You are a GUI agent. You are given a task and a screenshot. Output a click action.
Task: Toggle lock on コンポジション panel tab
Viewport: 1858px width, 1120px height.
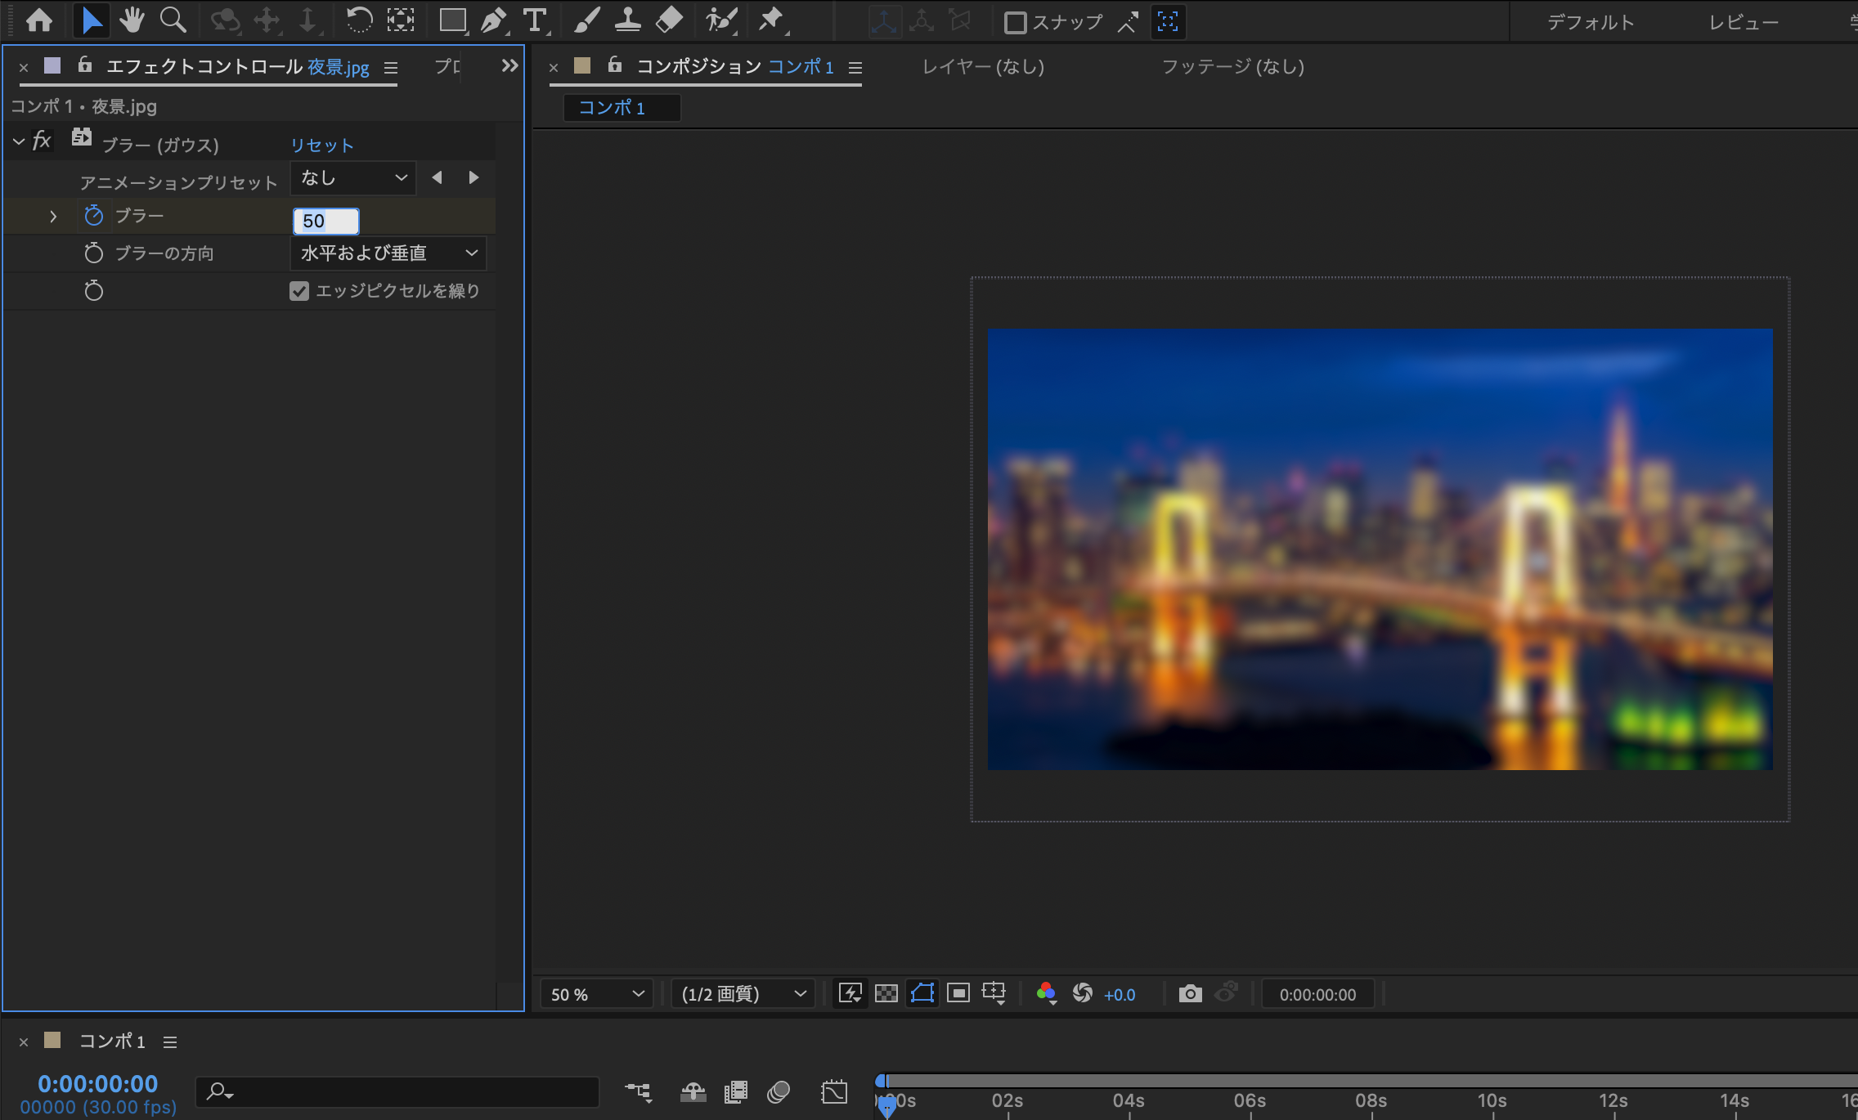(x=615, y=65)
